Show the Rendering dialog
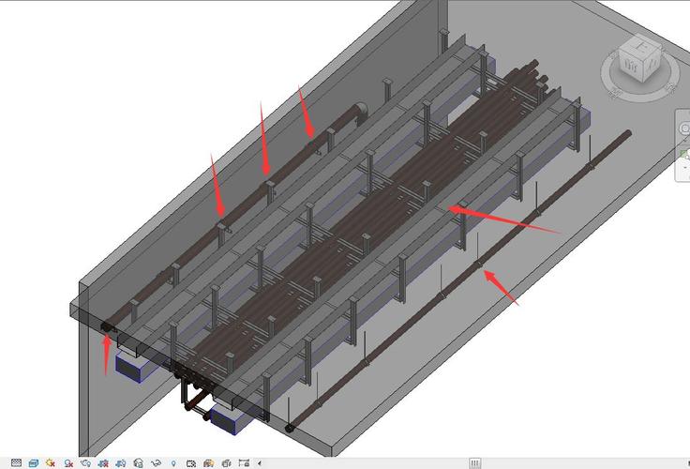 tap(85, 462)
